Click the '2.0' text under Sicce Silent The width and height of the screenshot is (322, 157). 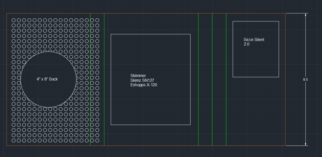point(247,44)
